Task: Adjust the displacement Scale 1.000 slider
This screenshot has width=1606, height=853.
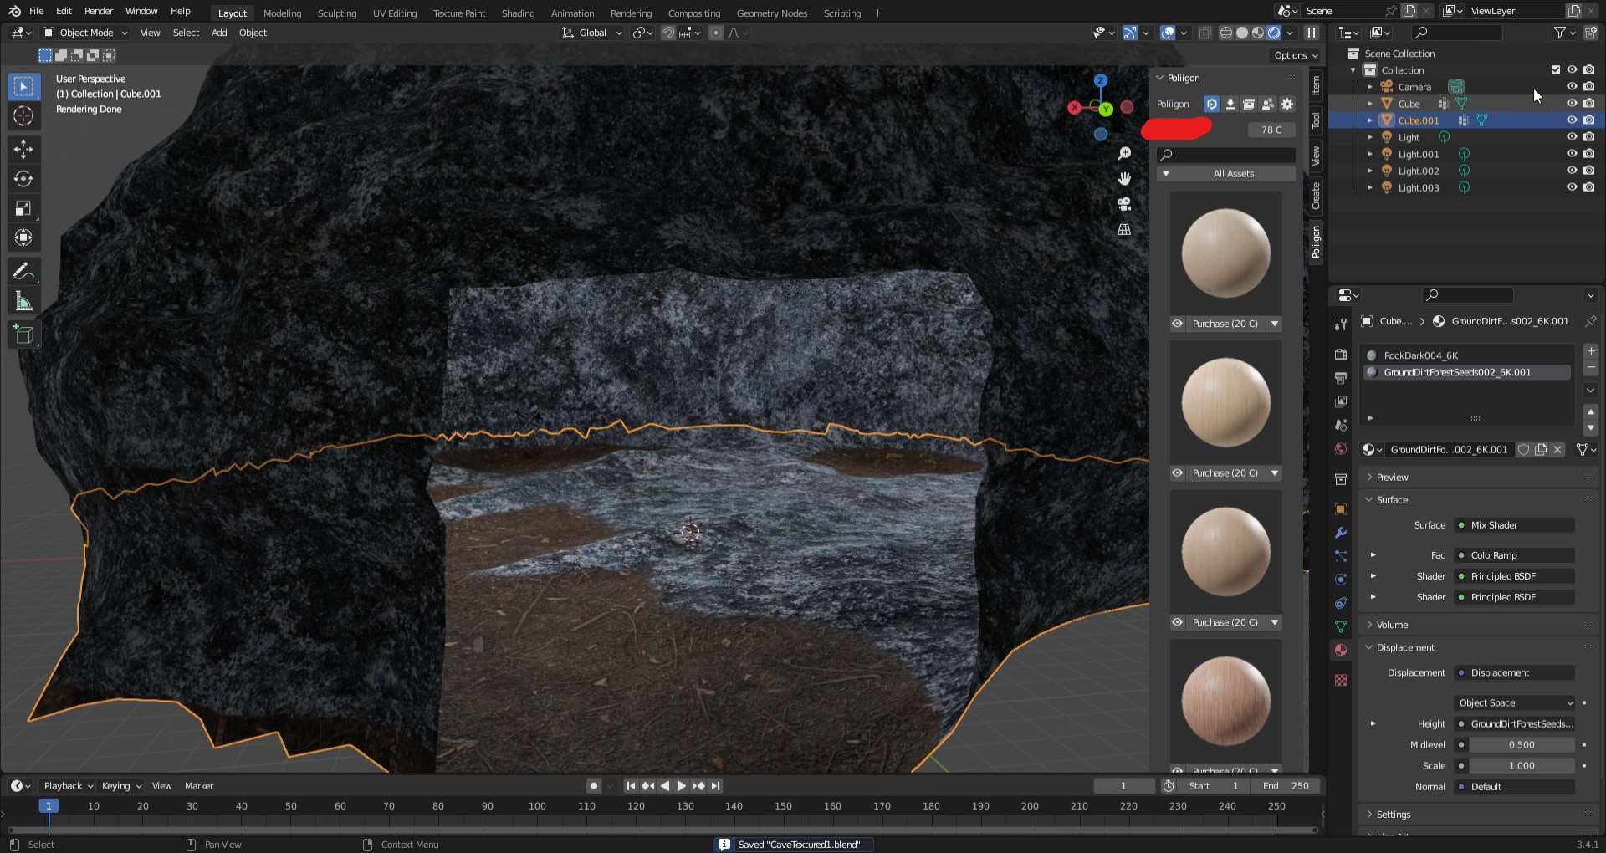Action: 1522,766
